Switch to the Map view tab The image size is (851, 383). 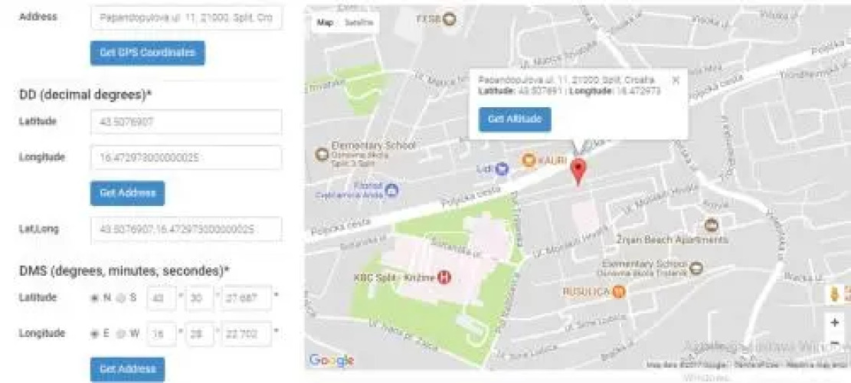pos(325,23)
